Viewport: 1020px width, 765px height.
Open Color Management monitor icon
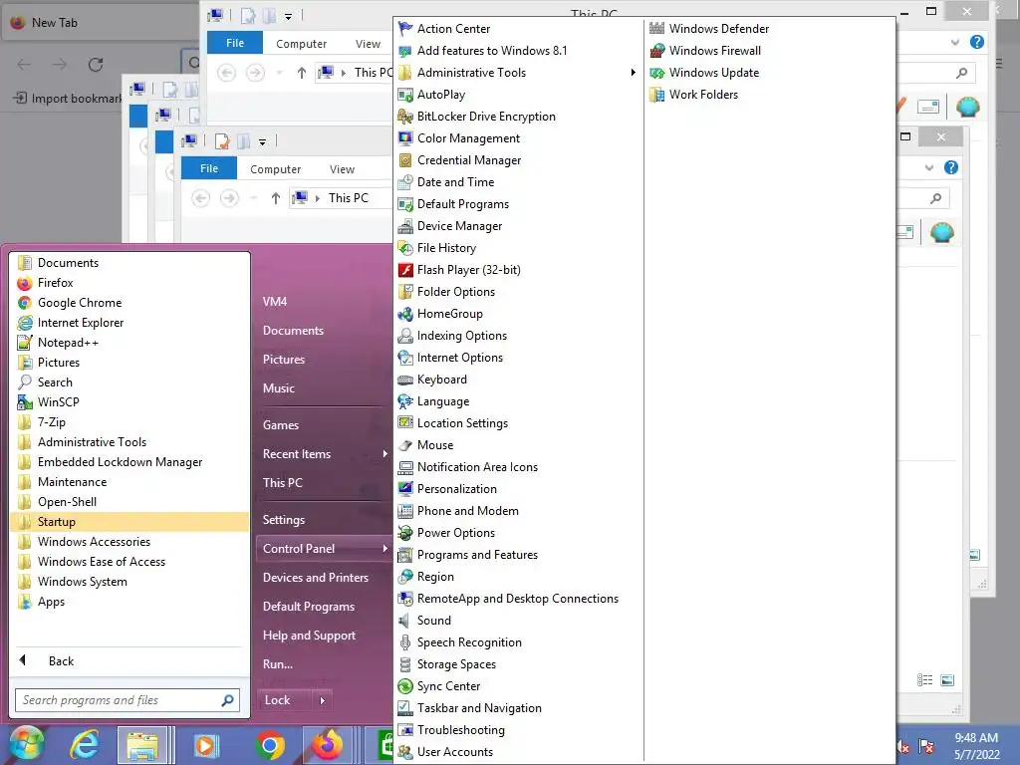pos(405,138)
